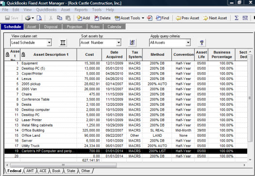
Task: Switch to the Disposal tab
Action: [51, 27]
